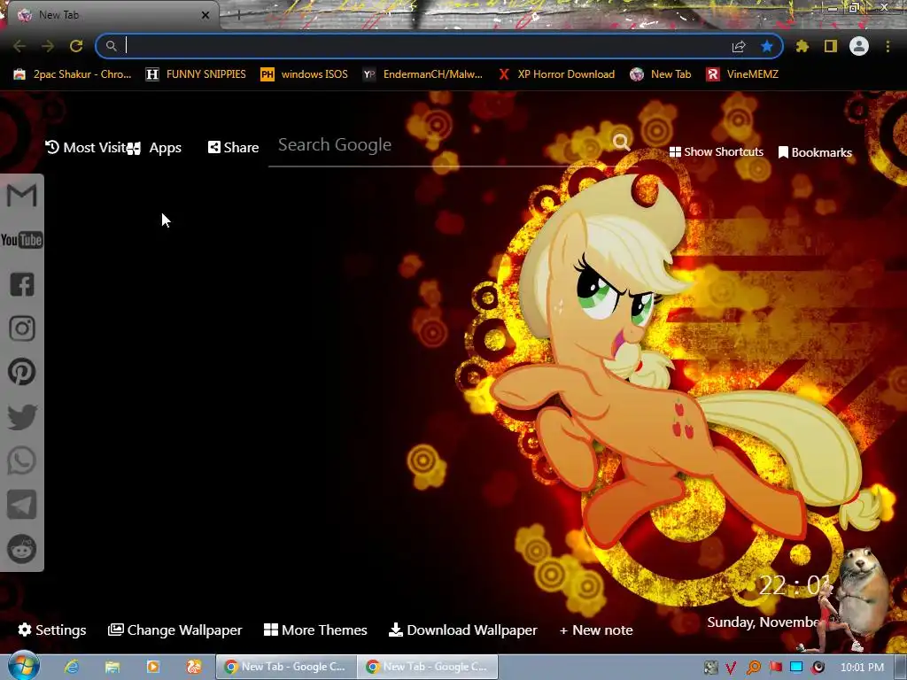
Task: Click the Share button
Action: point(234,148)
